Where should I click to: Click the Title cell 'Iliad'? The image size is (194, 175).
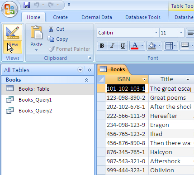tap(170, 134)
